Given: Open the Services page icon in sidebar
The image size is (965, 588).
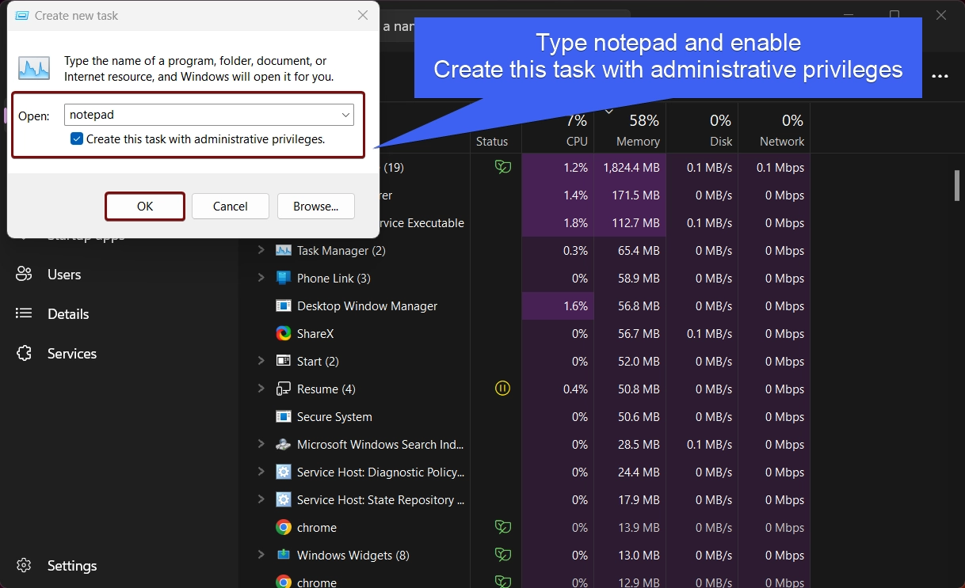Looking at the screenshot, I should [25, 354].
